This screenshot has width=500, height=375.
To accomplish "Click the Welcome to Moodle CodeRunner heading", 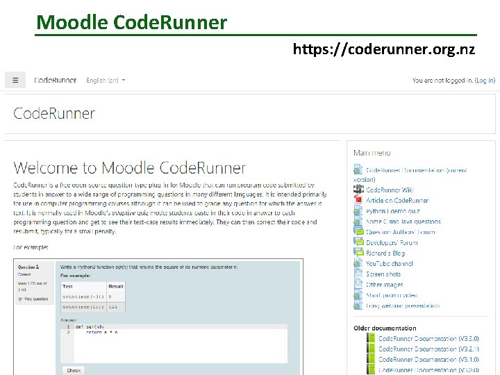I will 130,168.
